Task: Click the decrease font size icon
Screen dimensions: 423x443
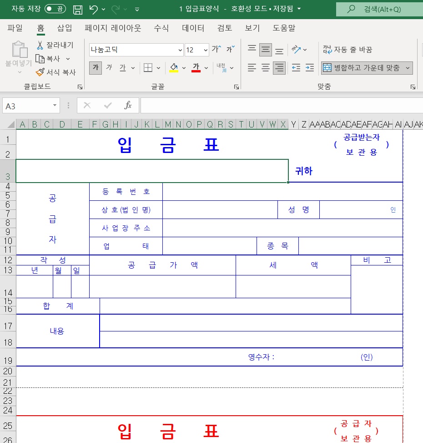Action: coord(231,49)
